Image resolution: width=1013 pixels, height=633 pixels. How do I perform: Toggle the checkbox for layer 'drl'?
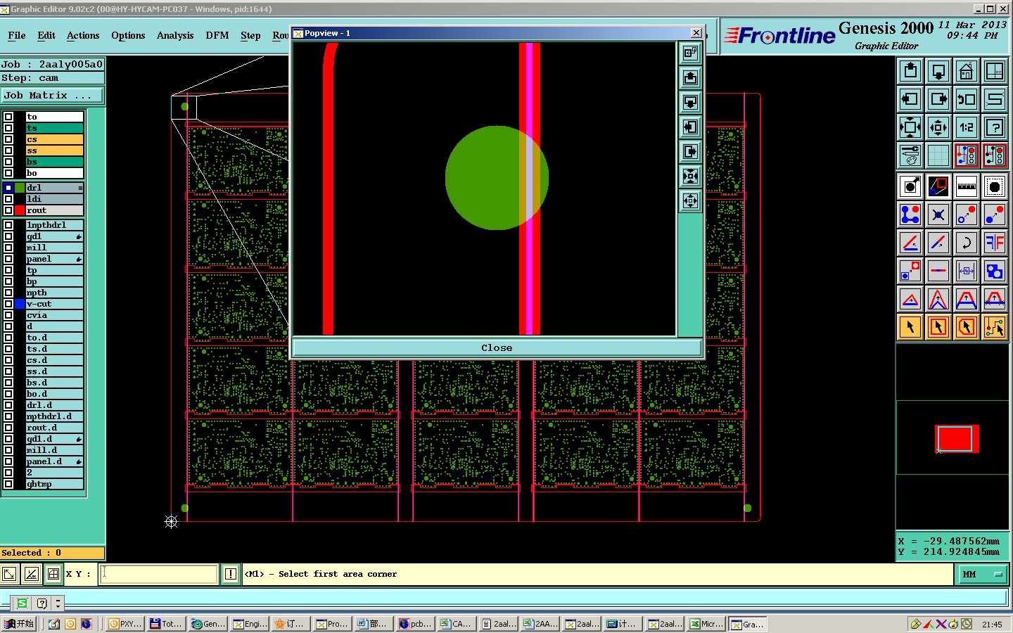click(x=8, y=188)
